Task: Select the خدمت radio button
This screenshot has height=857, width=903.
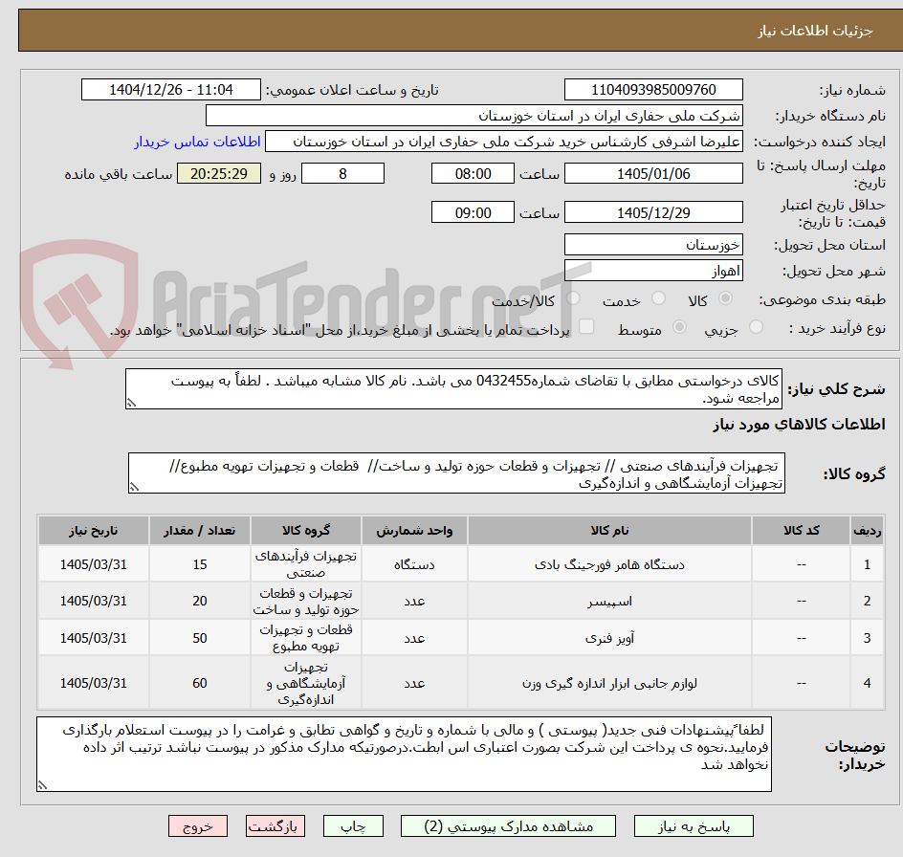Action: pos(658,298)
